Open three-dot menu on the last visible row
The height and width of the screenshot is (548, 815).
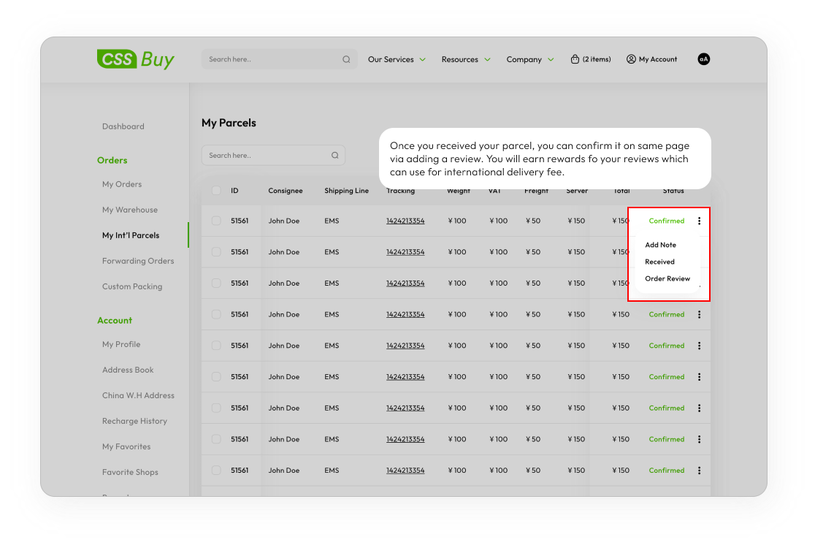pos(699,471)
